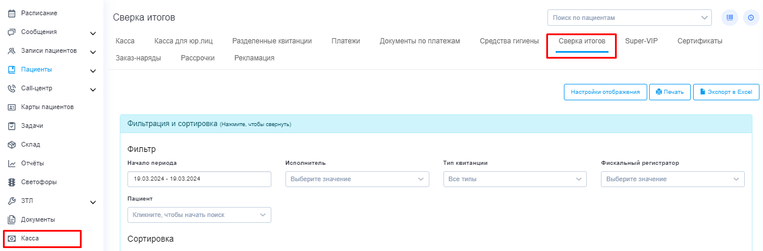Click the Касса cash icon in sidebar
763x251 pixels.
11,239
